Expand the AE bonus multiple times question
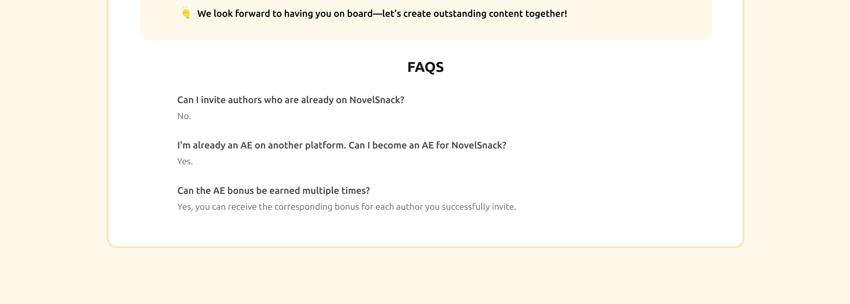This screenshot has width=850, height=304. point(274,190)
